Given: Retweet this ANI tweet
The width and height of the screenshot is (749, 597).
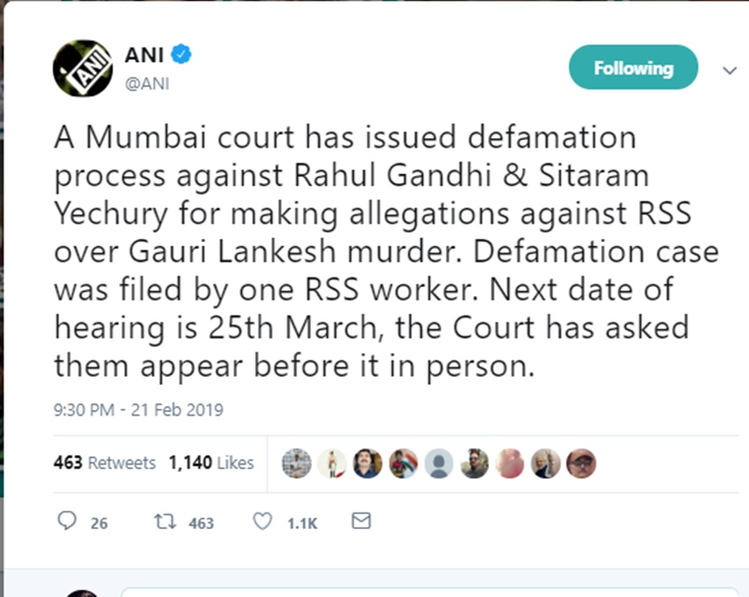Looking at the screenshot, I should (x=164, y=521).
